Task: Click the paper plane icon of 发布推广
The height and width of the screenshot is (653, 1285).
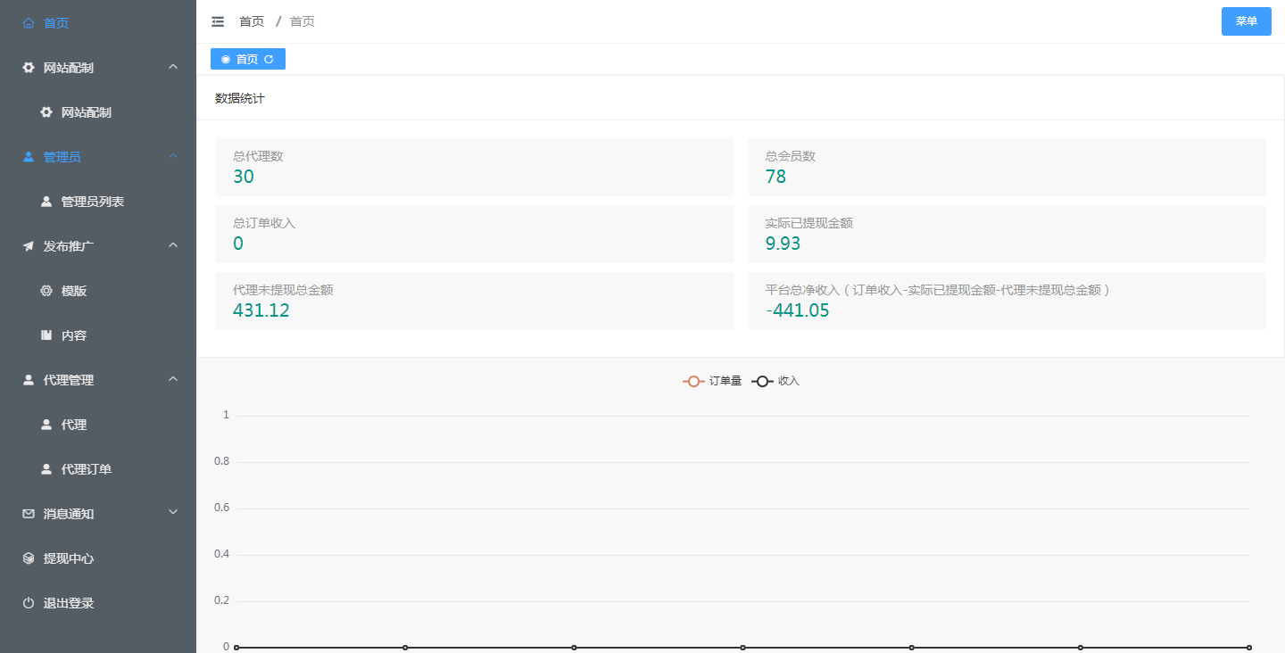Action: 29,246
